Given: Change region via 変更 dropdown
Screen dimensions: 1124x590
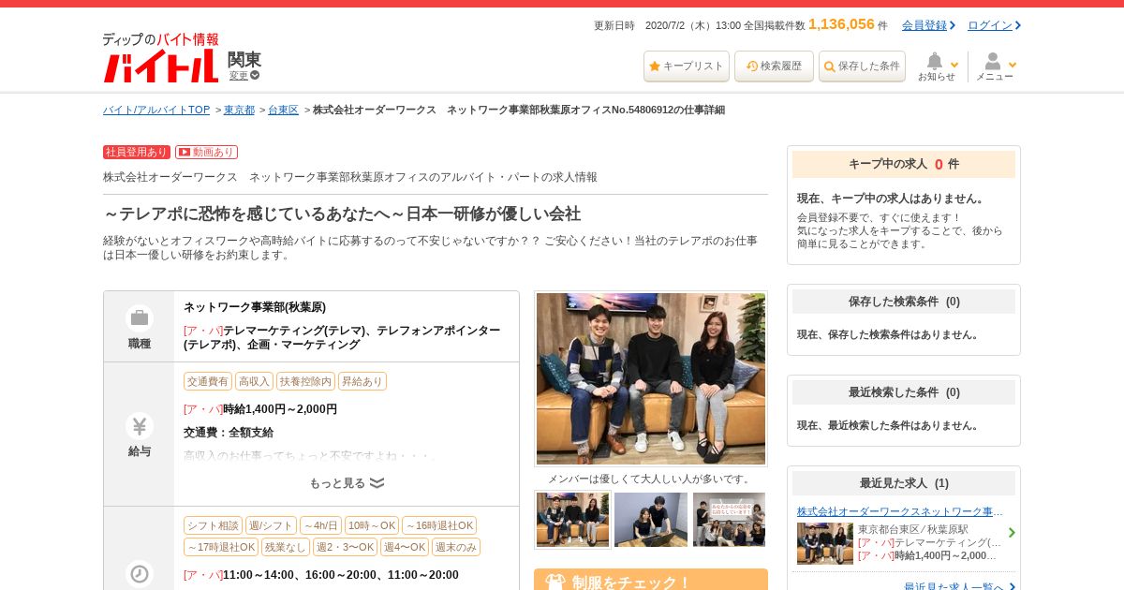Looking at the screenshot, I should [244, 75].
